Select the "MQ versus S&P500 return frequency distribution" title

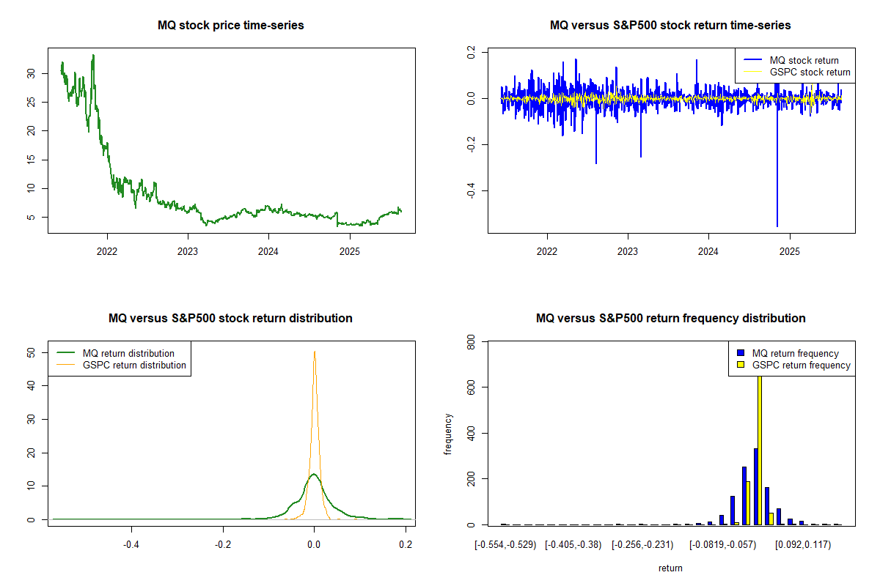click(670, 319)
